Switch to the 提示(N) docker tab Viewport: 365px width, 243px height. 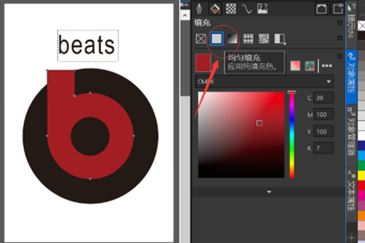351,21
